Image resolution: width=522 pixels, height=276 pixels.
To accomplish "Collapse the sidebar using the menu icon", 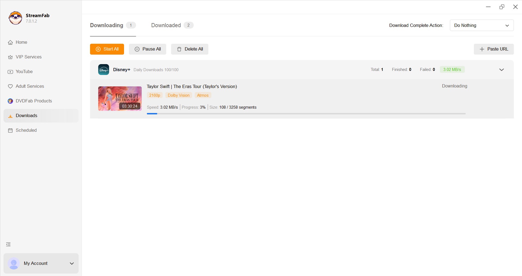I will pyautogui.click(x=8, y=244).
